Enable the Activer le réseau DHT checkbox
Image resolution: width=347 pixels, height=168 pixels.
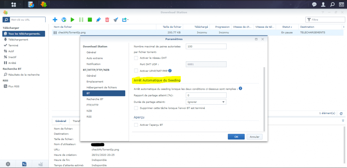[x=136, y=58]
